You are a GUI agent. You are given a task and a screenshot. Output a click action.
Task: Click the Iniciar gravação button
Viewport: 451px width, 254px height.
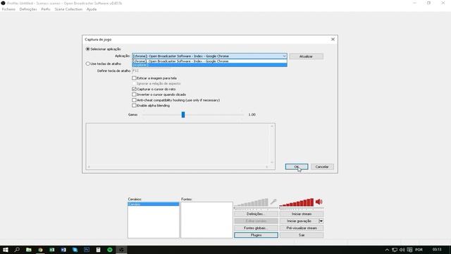tap(299, 221)
